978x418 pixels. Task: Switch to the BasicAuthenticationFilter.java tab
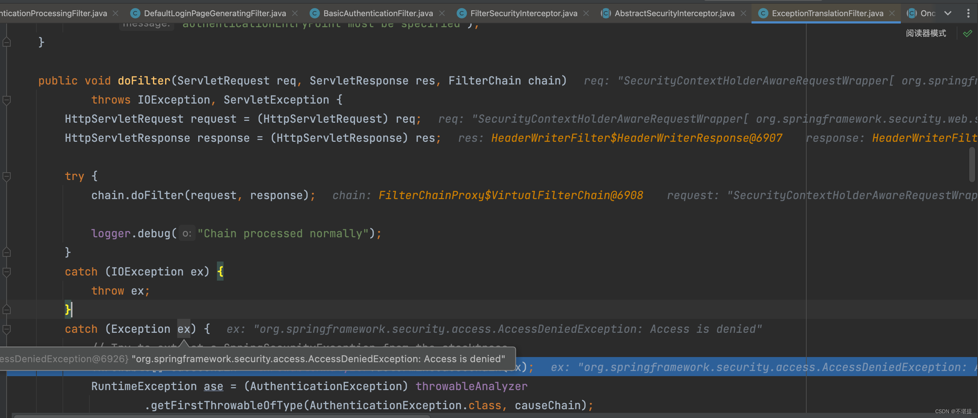(x=378, y=13)
